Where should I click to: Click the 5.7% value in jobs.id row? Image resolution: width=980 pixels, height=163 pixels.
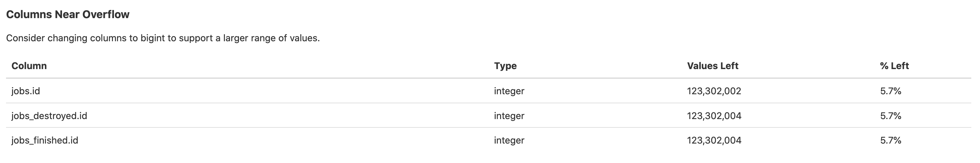[891, 91]
